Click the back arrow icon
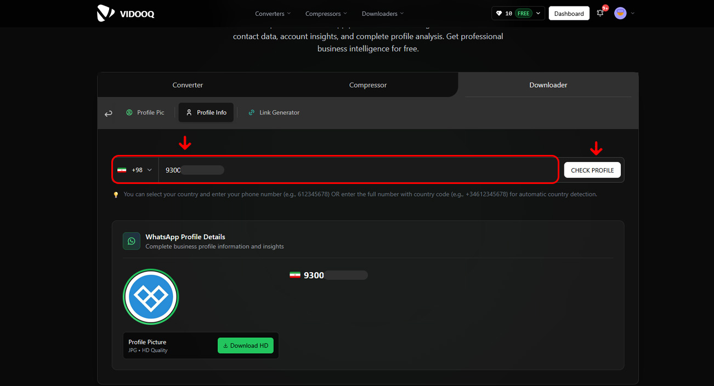Viewport: 714px width, 386px height. (x=109, y=113)
